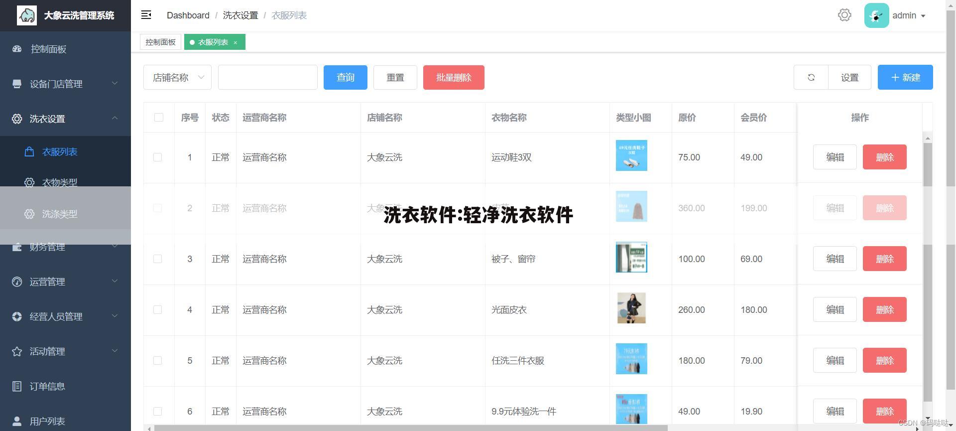Viewport: 956px width, 431px height.
Task: Click the 衣物类型 gear icon in sidebar
Action: pyautogui.click(x=29, y=182)
